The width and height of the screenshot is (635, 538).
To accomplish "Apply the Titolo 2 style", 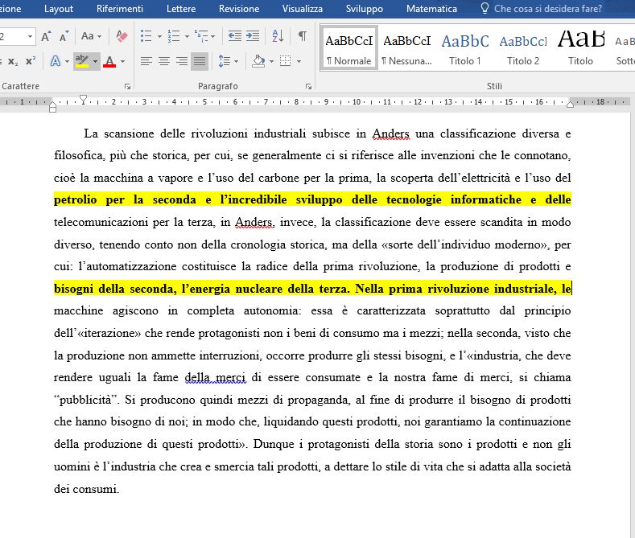I will [x=523, y=48].
